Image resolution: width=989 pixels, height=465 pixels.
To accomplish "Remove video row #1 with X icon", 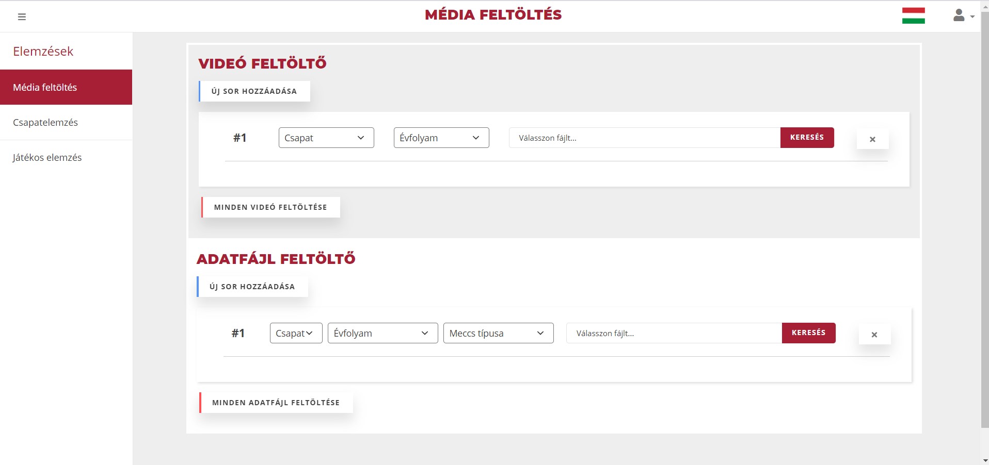I will coord(872,139).
